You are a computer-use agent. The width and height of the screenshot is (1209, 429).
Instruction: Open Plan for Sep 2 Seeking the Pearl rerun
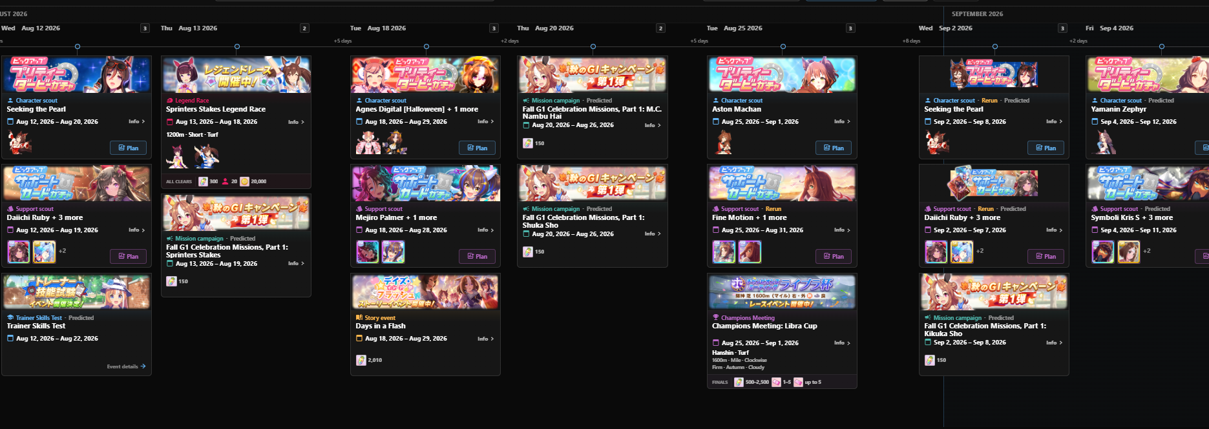[1046, 148]
